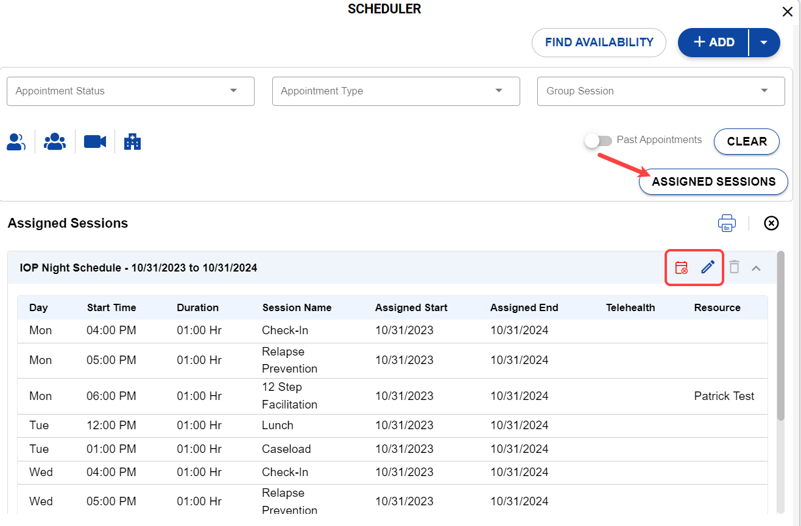This screenshot has width=801, height=526.
Task: Open the Group Session dropdown
Action: click(x=661, y=91)
